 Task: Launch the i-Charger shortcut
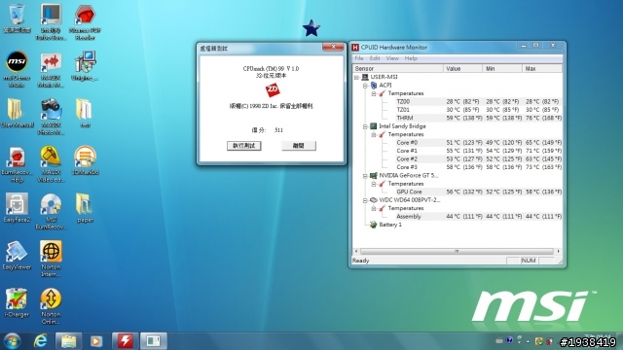tap(17, 302)
